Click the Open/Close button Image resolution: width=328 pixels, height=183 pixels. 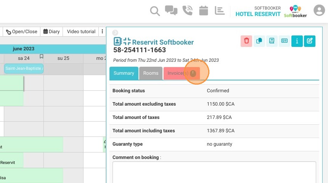coord(21,32)
